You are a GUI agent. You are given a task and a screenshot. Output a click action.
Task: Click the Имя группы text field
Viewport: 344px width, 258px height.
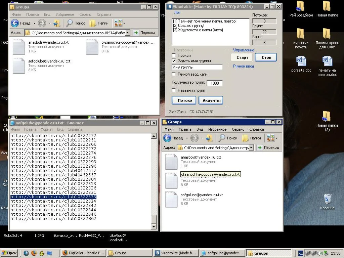(197, 67)
